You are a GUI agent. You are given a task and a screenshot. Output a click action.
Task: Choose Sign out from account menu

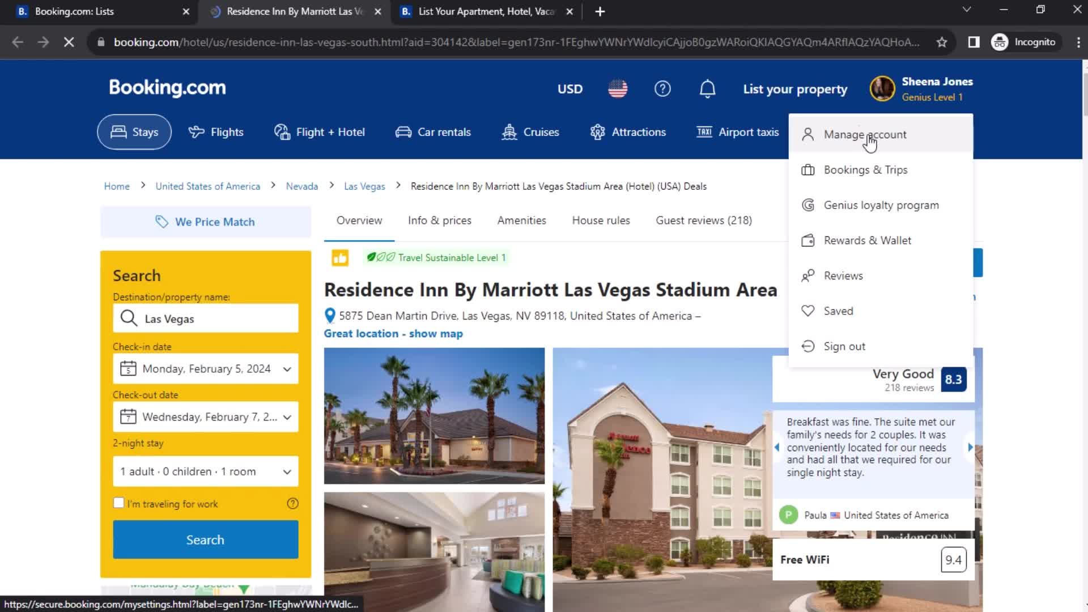point(881,346)
